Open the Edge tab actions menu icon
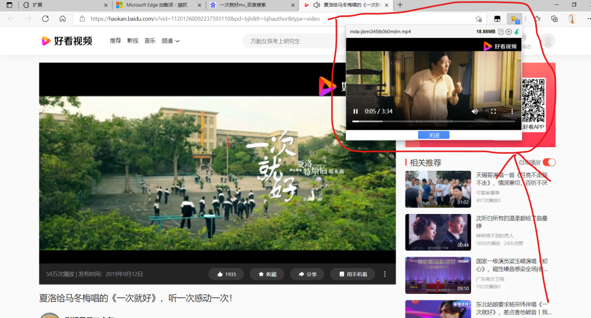This screenshot has height=318, width=591. 9,5
